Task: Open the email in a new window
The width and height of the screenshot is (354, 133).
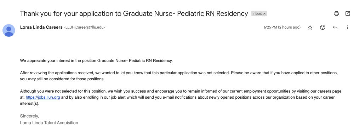Action: 348,13
